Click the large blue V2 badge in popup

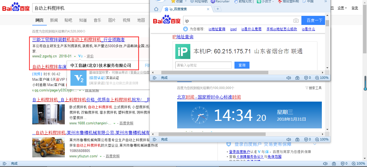[78, 78]
